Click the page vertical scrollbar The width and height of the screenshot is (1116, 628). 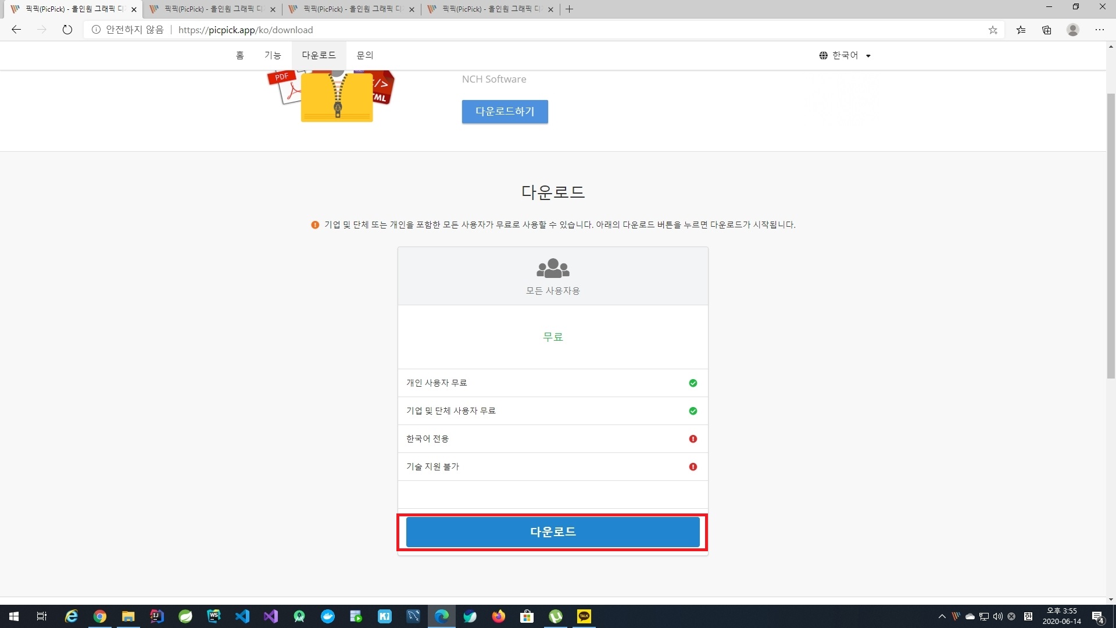(1111, 233)
